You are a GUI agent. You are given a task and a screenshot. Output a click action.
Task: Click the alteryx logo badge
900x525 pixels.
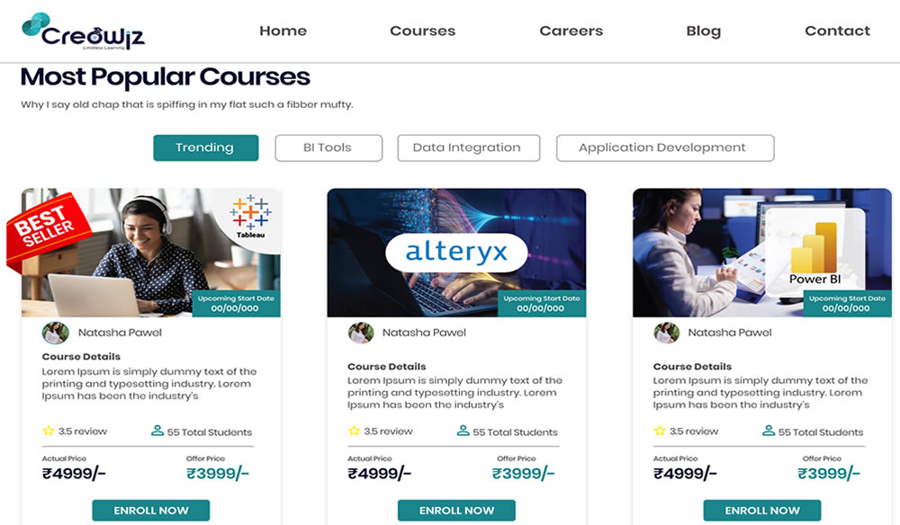click(456, 253)
